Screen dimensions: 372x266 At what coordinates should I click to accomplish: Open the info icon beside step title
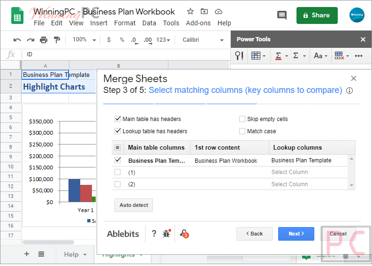click(349, 91)
